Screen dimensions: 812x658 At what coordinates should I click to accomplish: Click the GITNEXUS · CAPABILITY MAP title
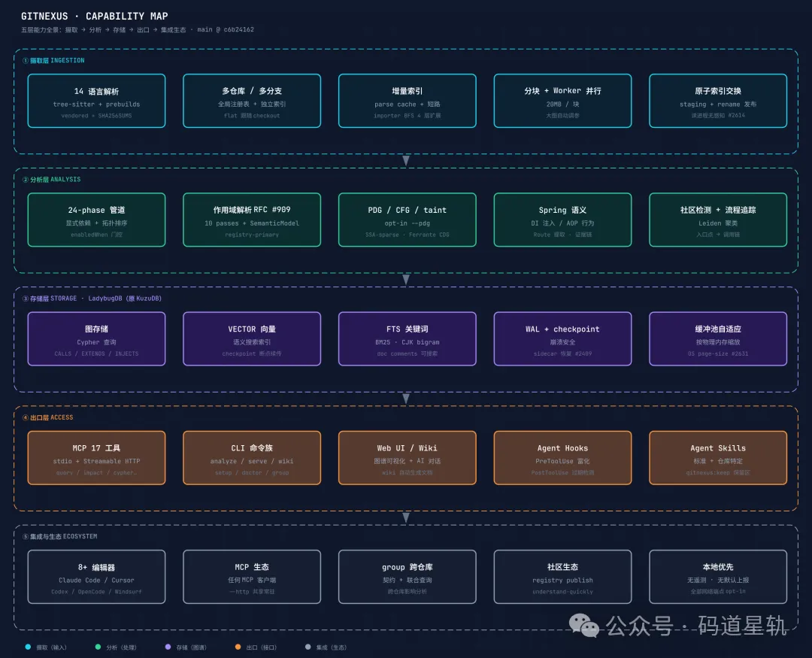(x=94, y=16)
